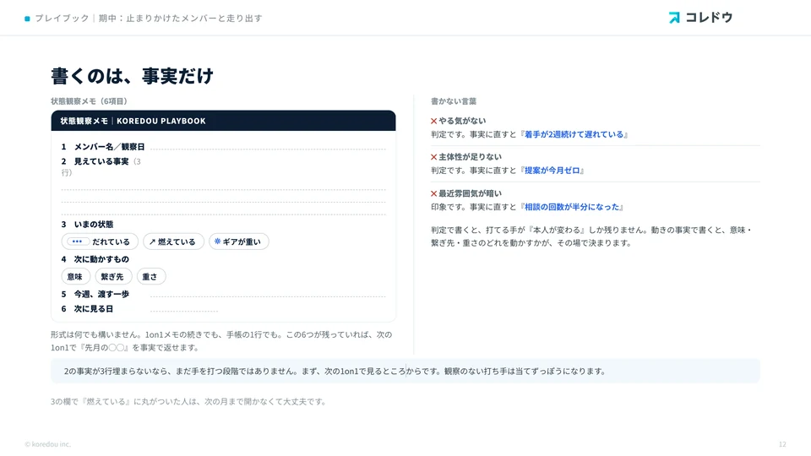Select the ギアが重い state chip

239,242
